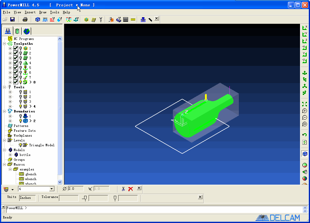Close the units tolerance bar
The image size is (310, 223).
point(200,197)
